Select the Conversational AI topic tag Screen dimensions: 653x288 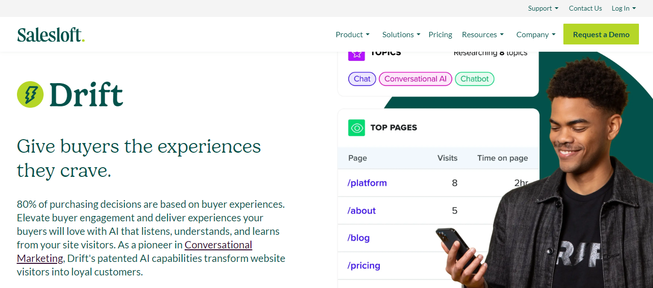415,79
